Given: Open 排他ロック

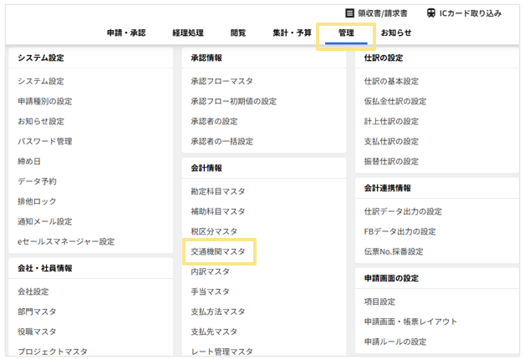Looking at the screenshot, I should pyautogui.click(x=37, y=201).
